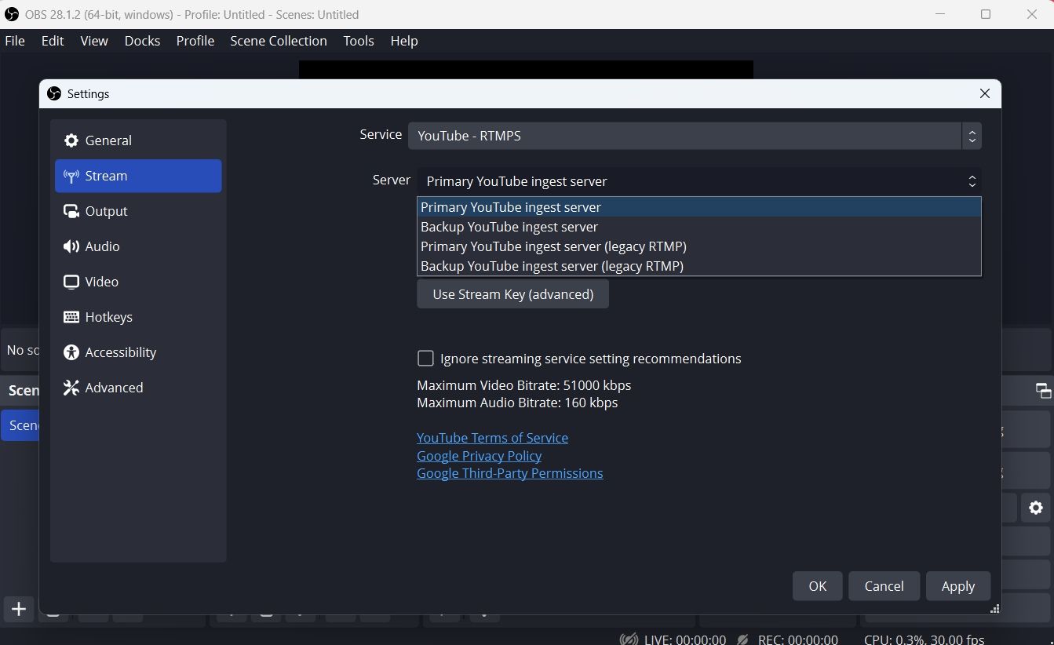Open source properties with the gear icon
Viewport: 1054px width, 645px height.
point(1035,508)
